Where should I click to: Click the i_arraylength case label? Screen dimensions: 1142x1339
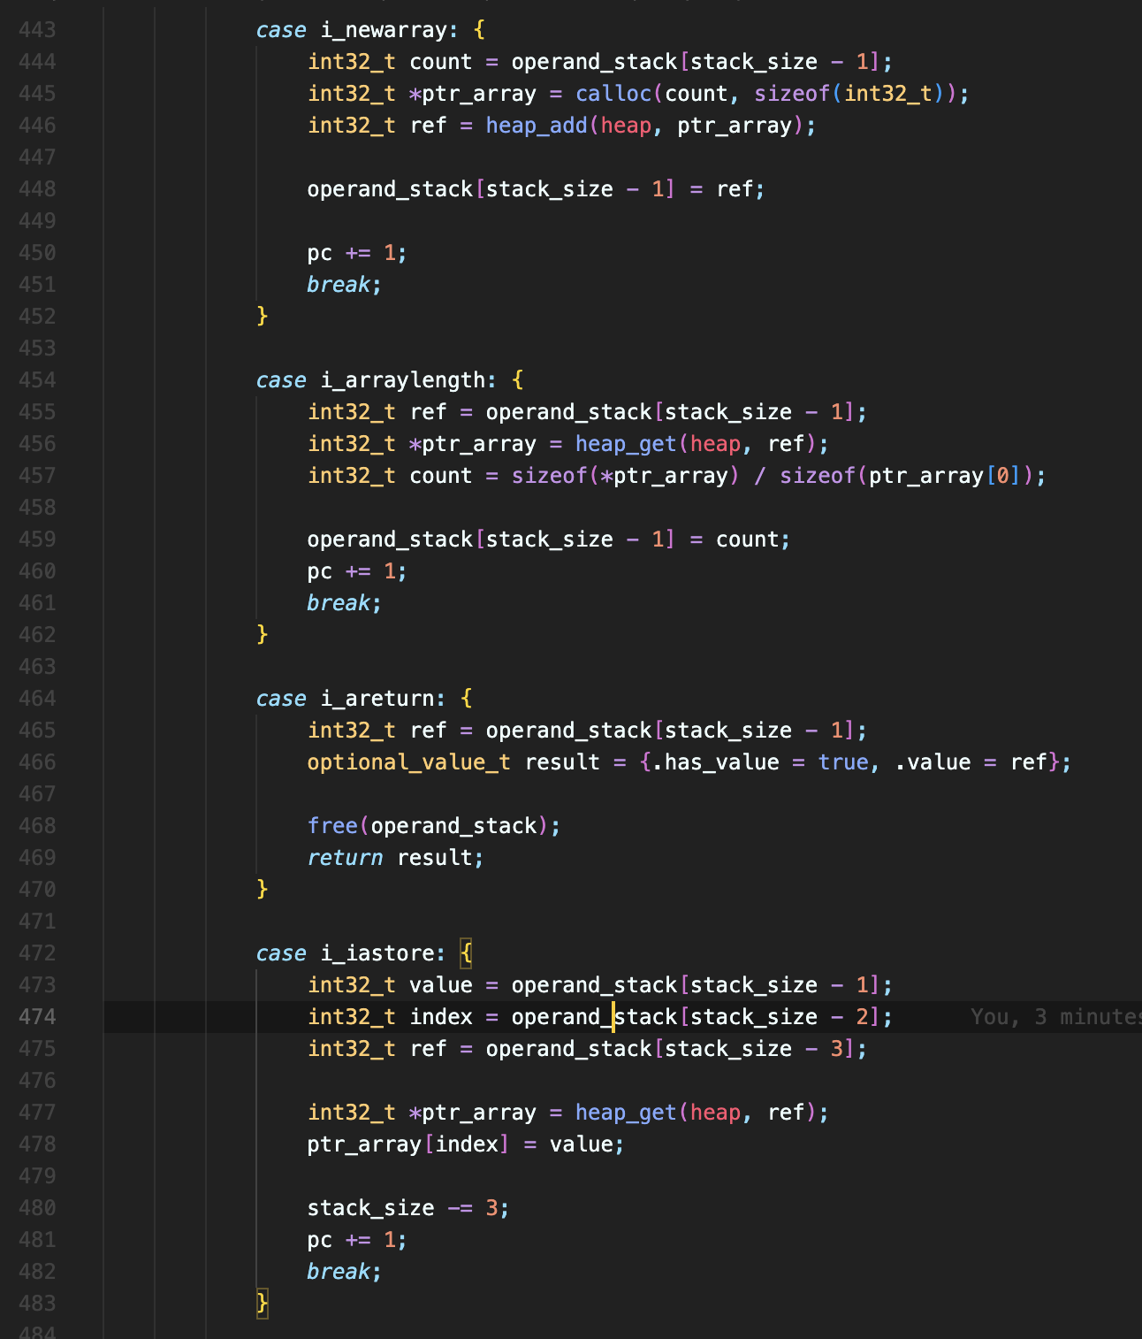[x=402, y=380]
